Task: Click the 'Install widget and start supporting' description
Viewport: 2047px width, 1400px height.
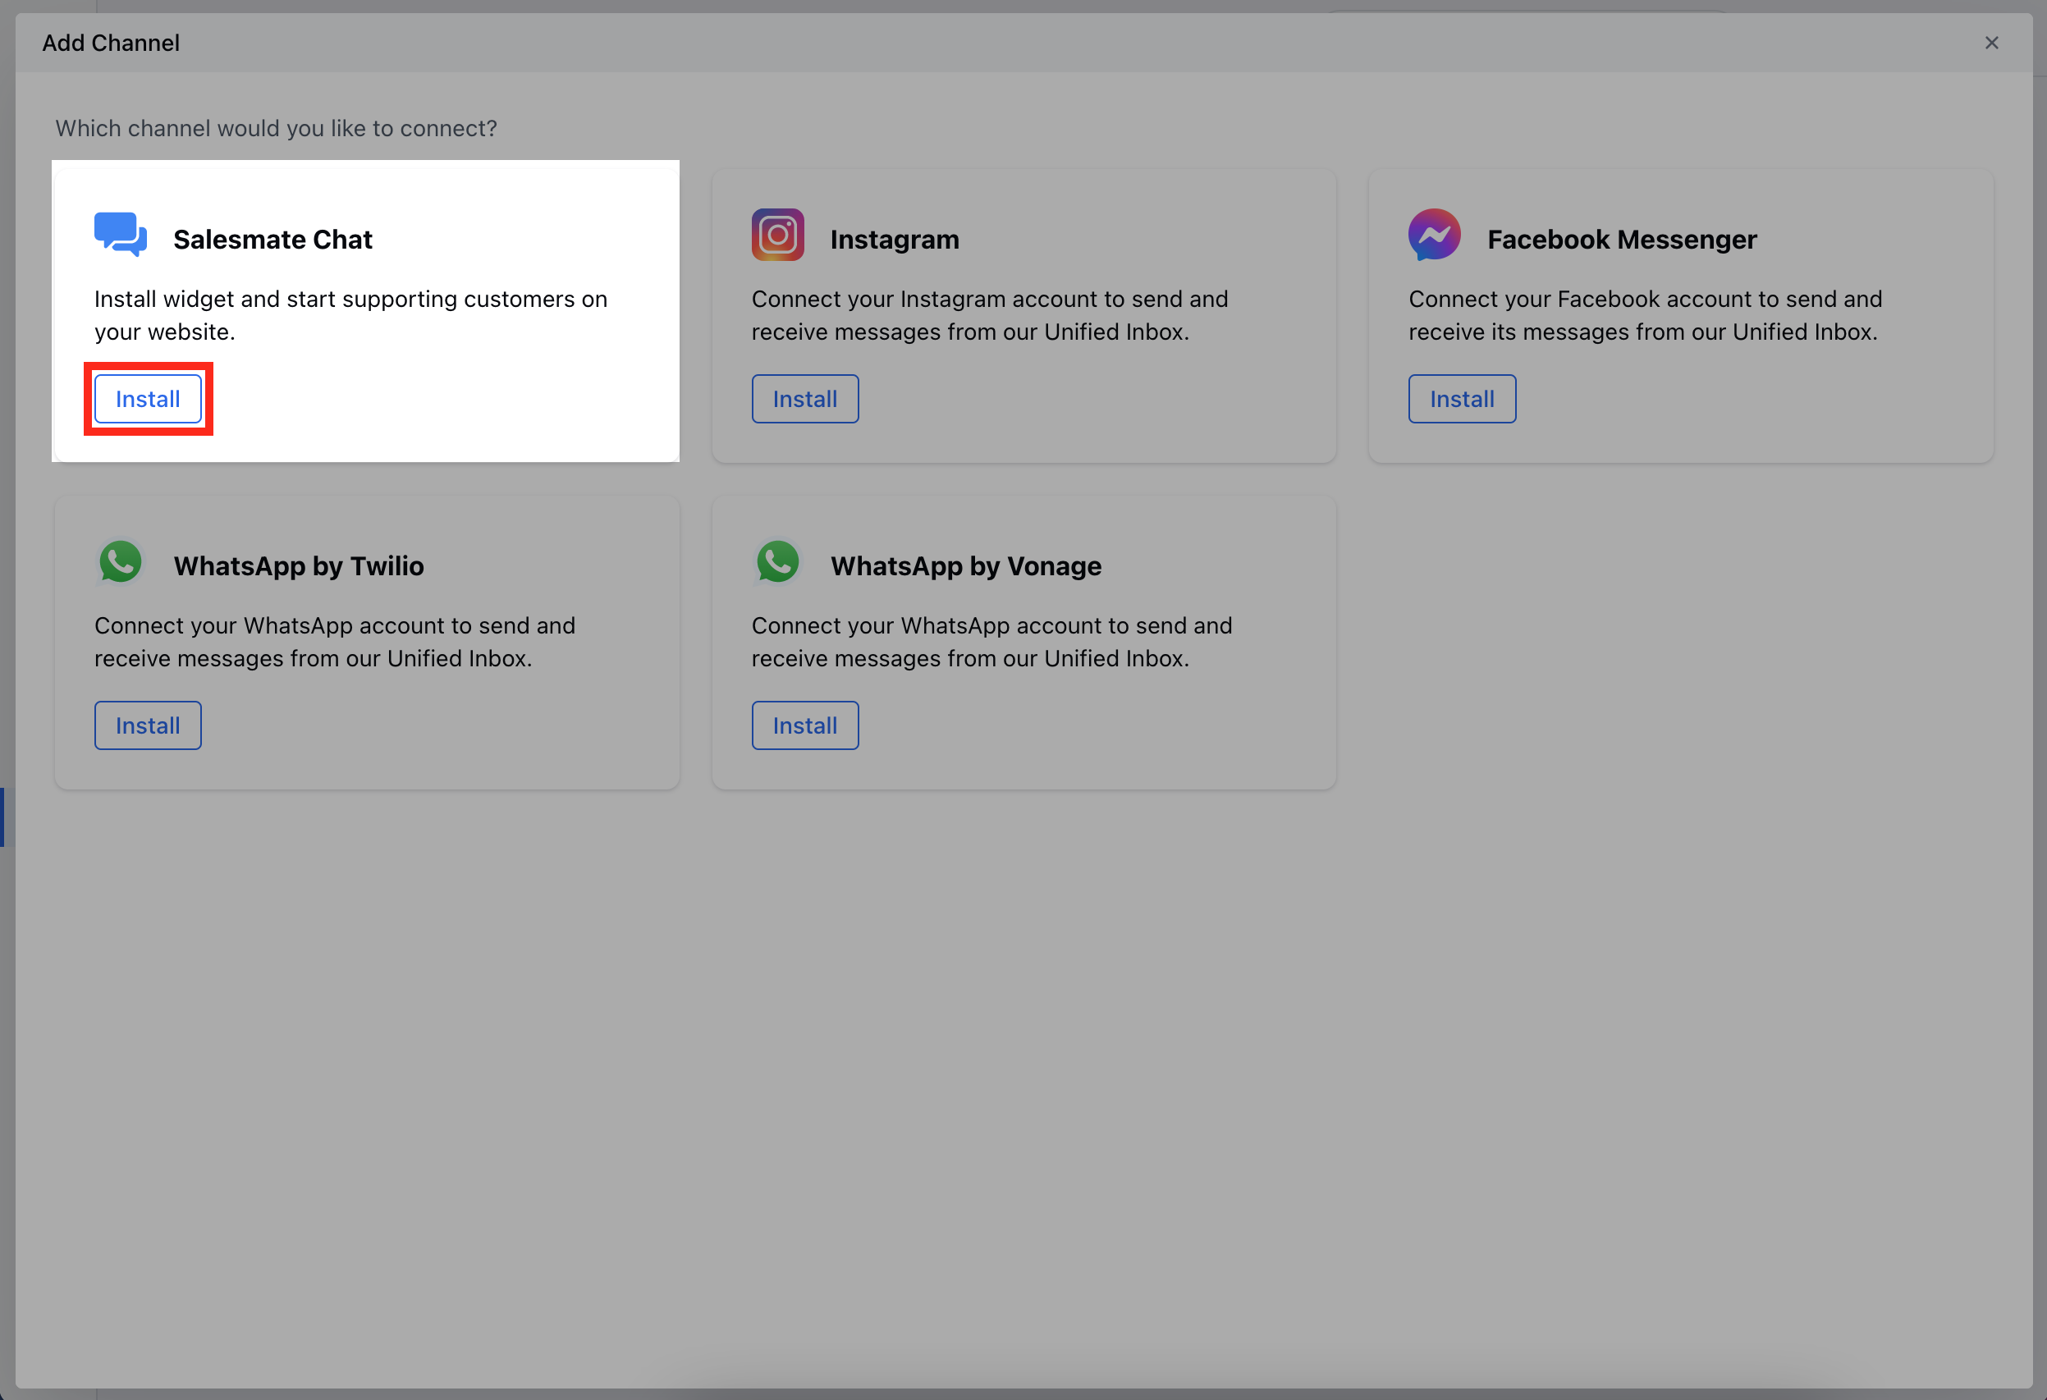Action: pyautogui.click(x=350, y=315)
